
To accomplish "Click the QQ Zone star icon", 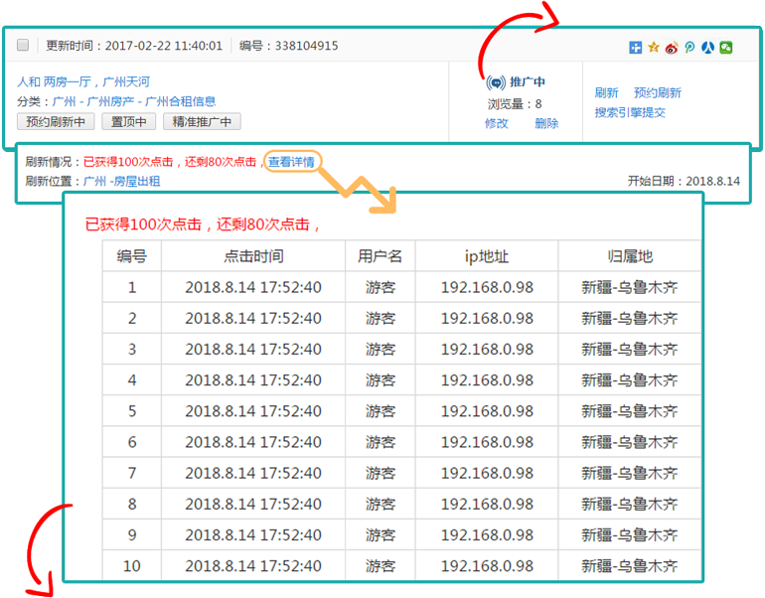I will [654, 47].
